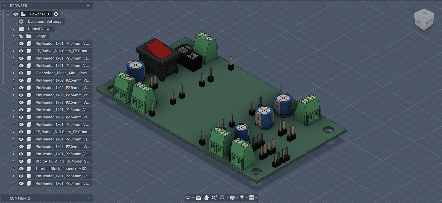Click the Grid and Snaps icon
442x203 pixels.
click(x=242, y=197)
